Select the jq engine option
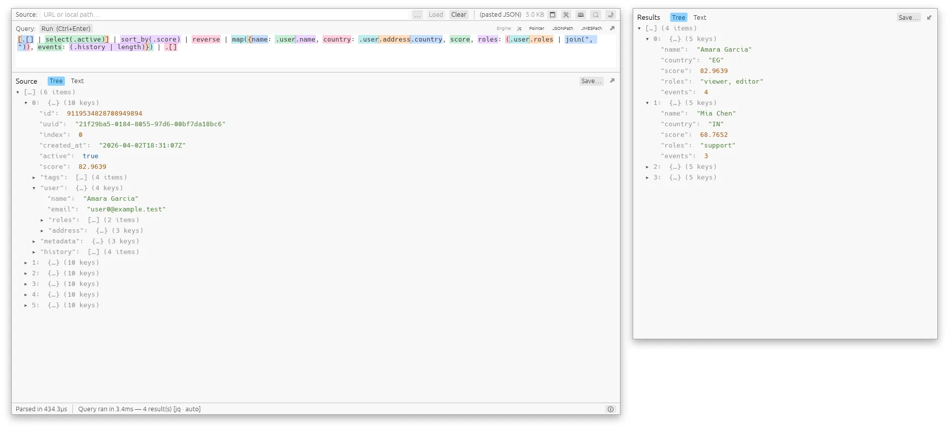 tap(519, 28)
